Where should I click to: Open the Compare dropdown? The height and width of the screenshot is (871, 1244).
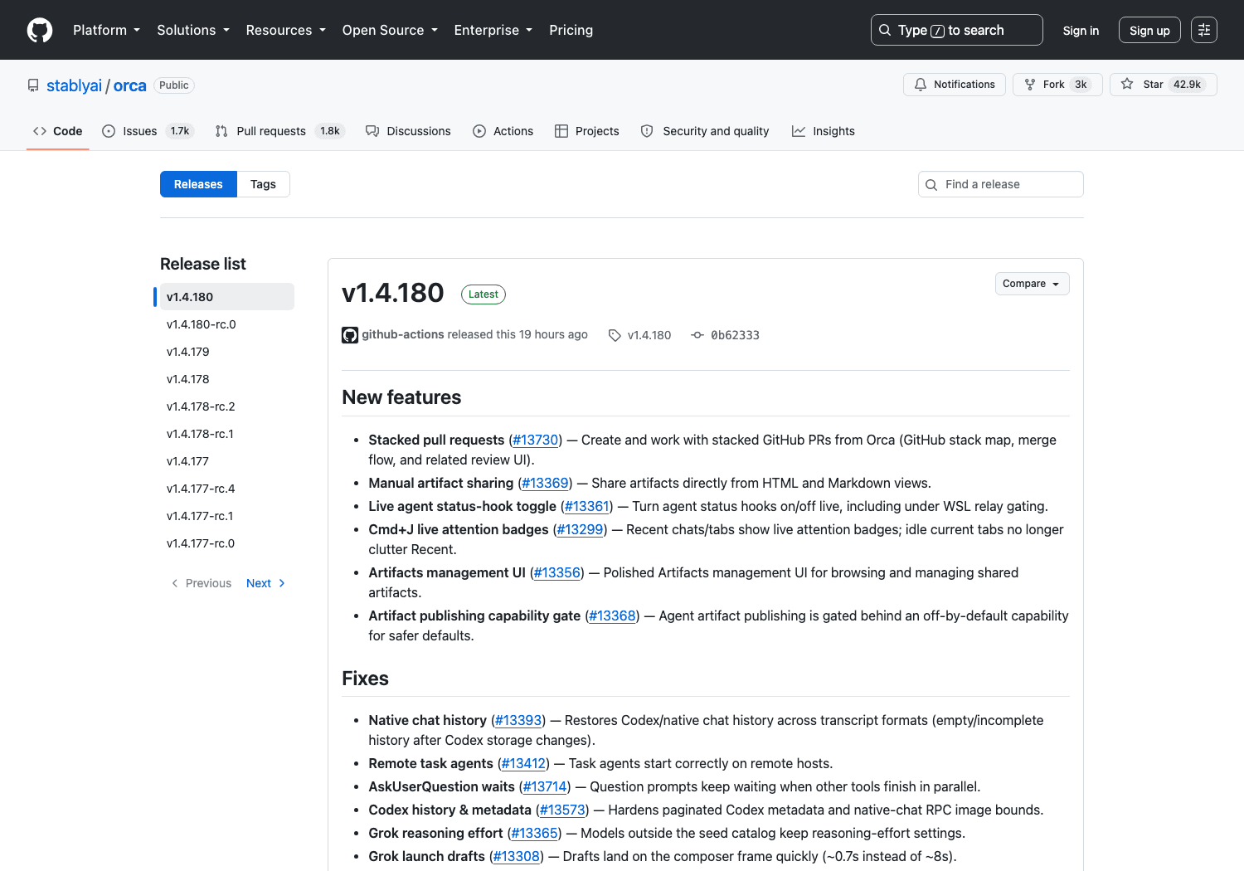click(1032, 284)
